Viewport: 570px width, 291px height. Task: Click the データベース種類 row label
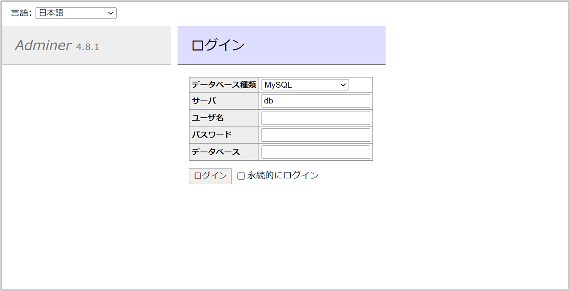tap(224, 85)
